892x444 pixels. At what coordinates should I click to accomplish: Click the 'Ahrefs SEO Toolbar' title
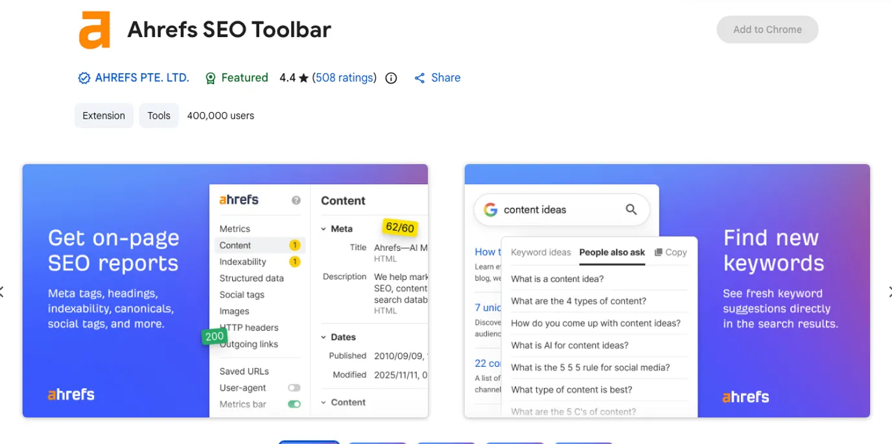click(x=229, y=30)
